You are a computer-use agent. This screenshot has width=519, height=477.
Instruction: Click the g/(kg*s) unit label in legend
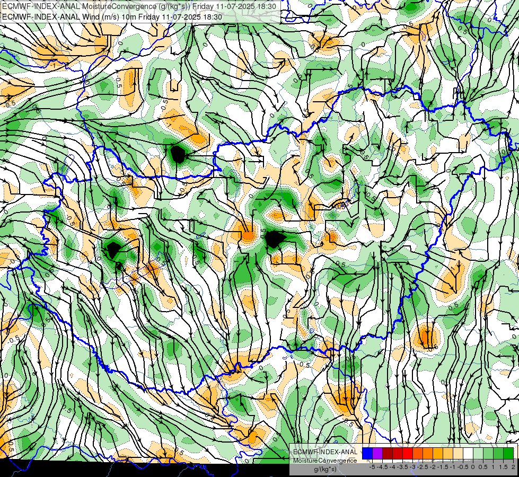point(325,470)
